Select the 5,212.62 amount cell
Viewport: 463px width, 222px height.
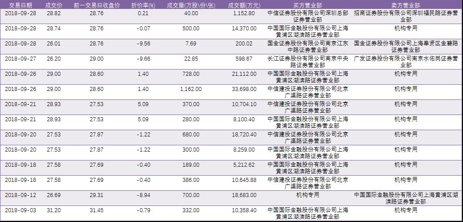tap(244, 164)
